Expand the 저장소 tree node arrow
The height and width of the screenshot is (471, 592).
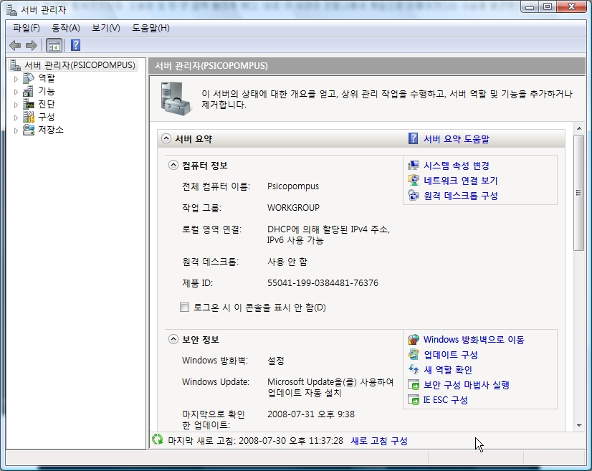tap(16, 130)
